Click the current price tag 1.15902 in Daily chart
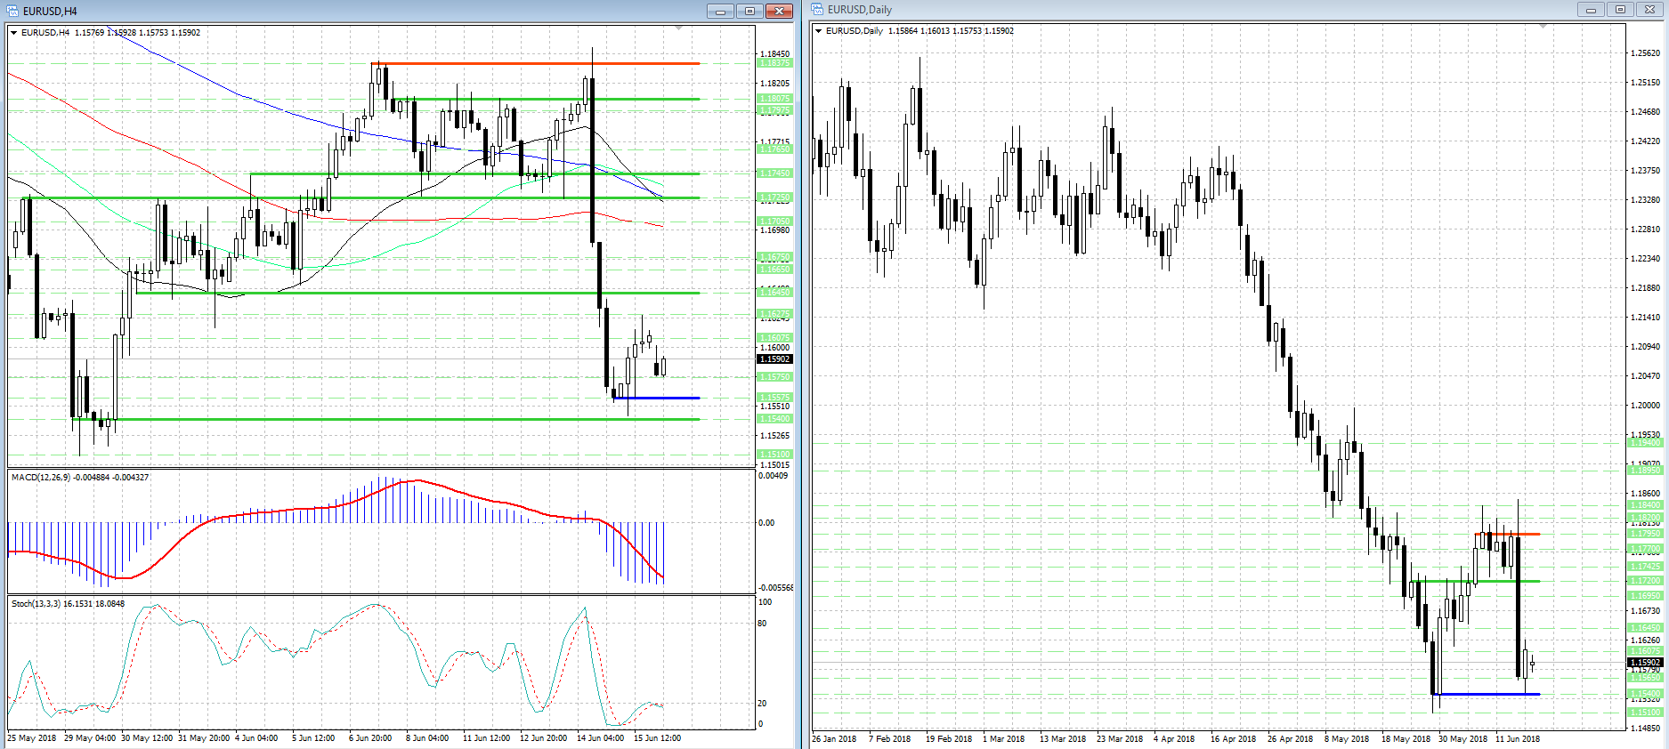1669x749 pixels. point(1645,663)
